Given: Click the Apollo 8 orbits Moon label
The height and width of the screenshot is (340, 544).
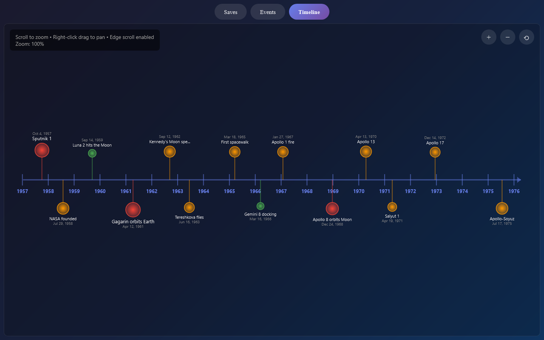Looking at the screenshot, I should (x=332, y=220).
